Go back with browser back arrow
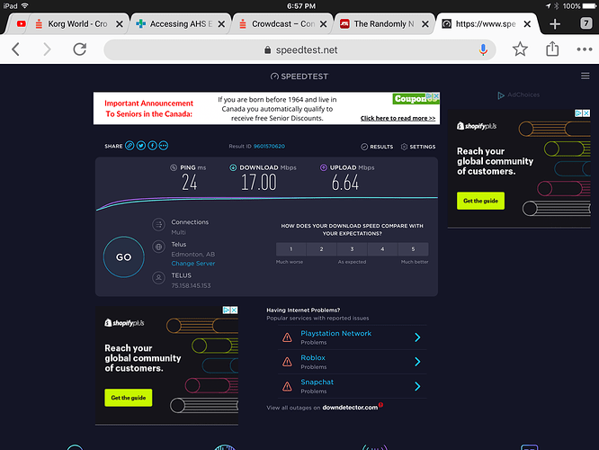599x450 pixels. point(15,49)
